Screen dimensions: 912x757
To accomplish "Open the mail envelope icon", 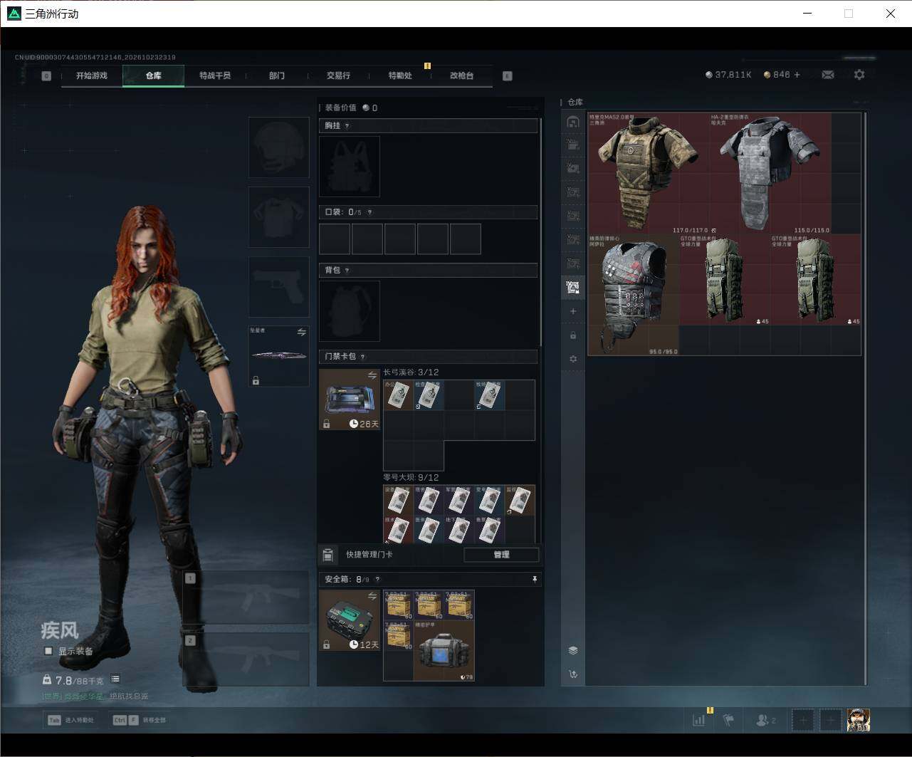I will point(828,75).
